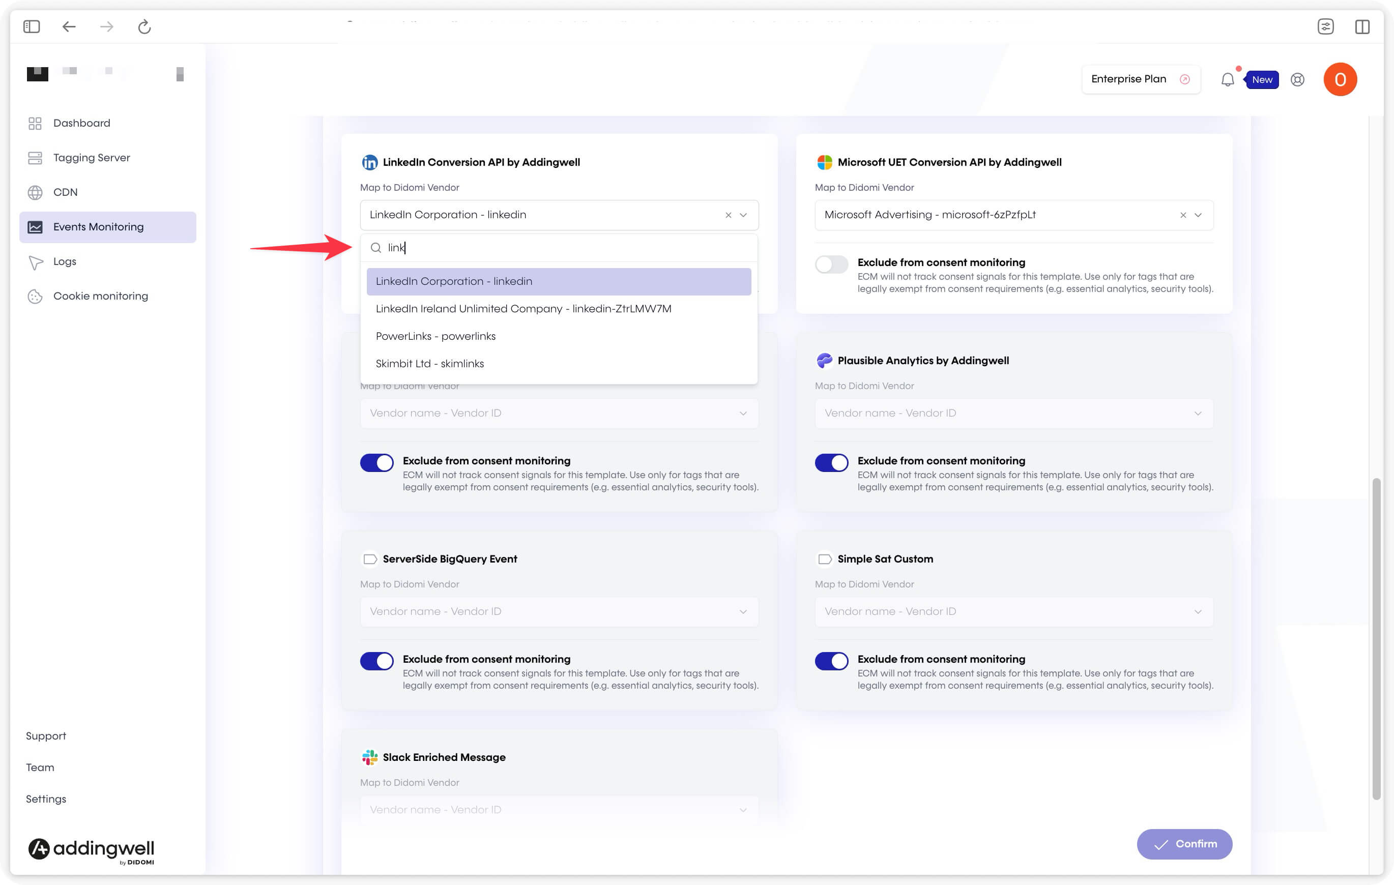The image size is (1394, 885).
Task: Click the LinkedIn logo icon
Action: [x=369, y=163]
